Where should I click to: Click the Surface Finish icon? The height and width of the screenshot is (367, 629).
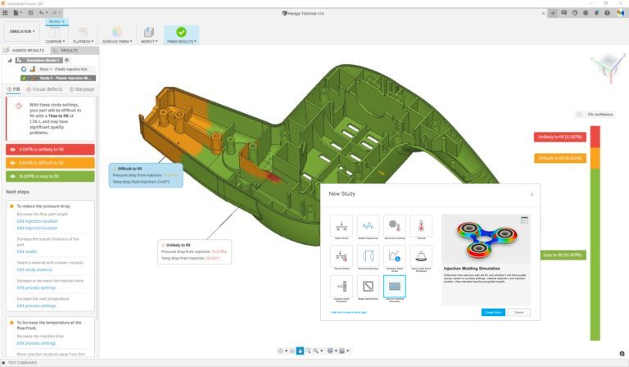tap(117, 32)
